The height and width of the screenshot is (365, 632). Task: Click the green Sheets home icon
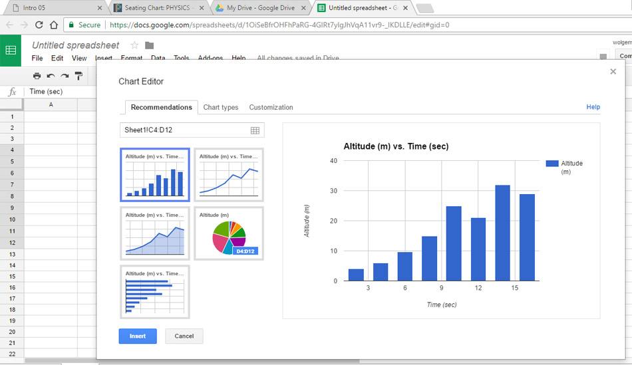(x=11, y=51)
